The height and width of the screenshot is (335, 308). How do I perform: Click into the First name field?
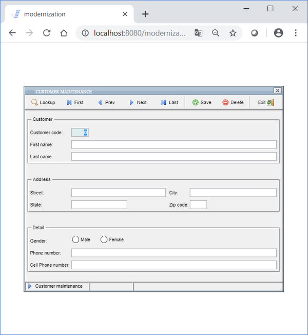tap(174, 145)
